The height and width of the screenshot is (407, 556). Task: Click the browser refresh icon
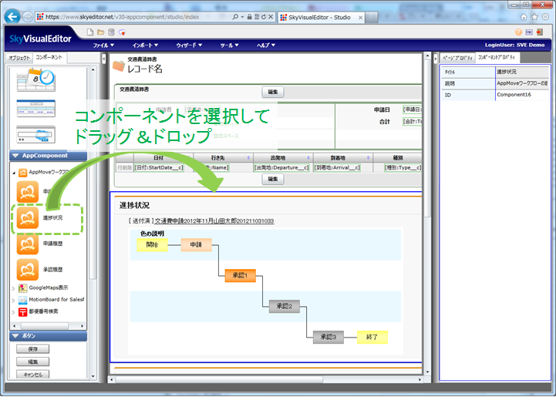pyautogui.click(x=264, y=17)
